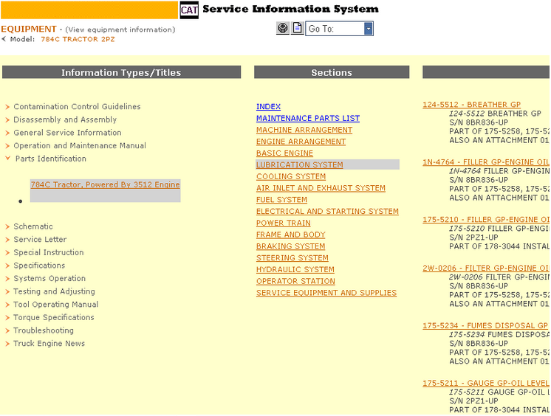Click the document page icon beside Go To
This screenshot has height=416, width=551.
click(x=297, y=29)
